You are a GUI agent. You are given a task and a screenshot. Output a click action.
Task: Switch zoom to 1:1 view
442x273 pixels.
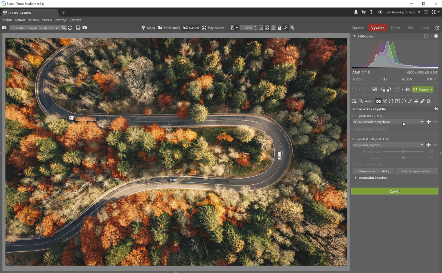click(261, 28)
